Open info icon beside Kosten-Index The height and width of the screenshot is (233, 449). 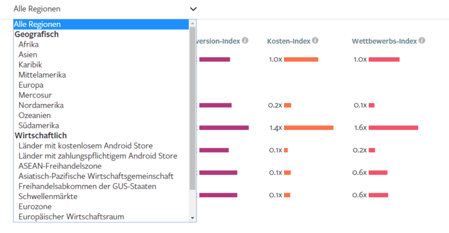coord(315,41)
